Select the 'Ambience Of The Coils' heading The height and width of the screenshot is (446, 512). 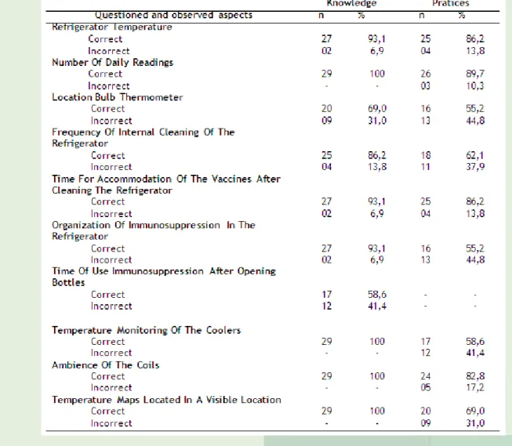(106, 365)
